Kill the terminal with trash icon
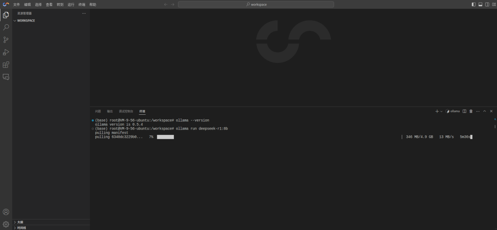497x230 pixels. tap(471, 112)
